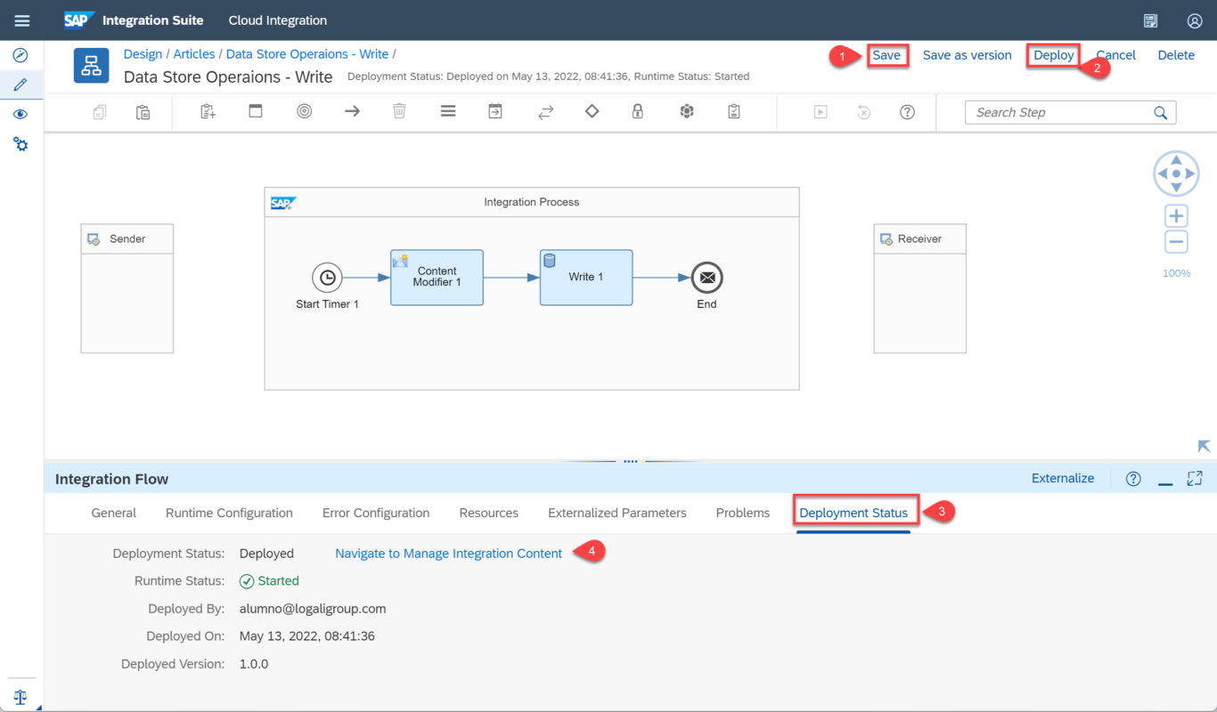This screenshot has width=1217, height=712.
Task: Switch to the General tab
Action: [114, 513]
